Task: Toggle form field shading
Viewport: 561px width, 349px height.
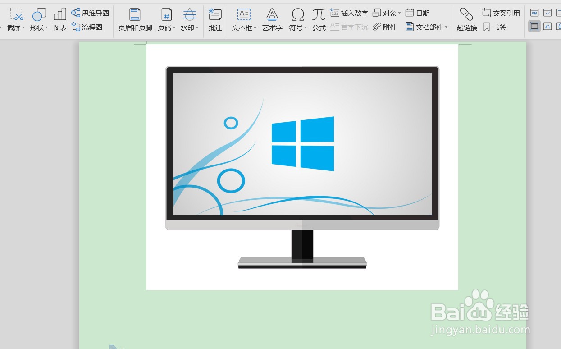Action: point(534,27)
